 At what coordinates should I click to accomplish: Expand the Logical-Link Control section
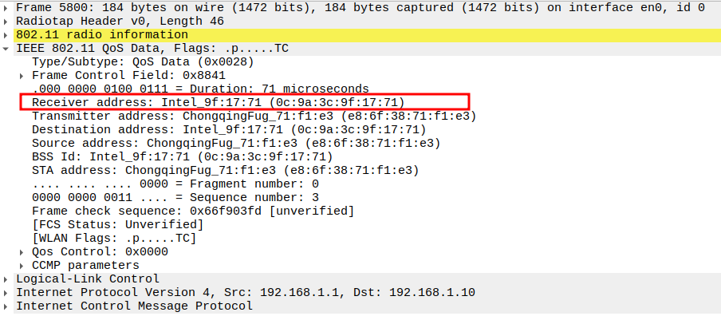click(x=7, y=279)
